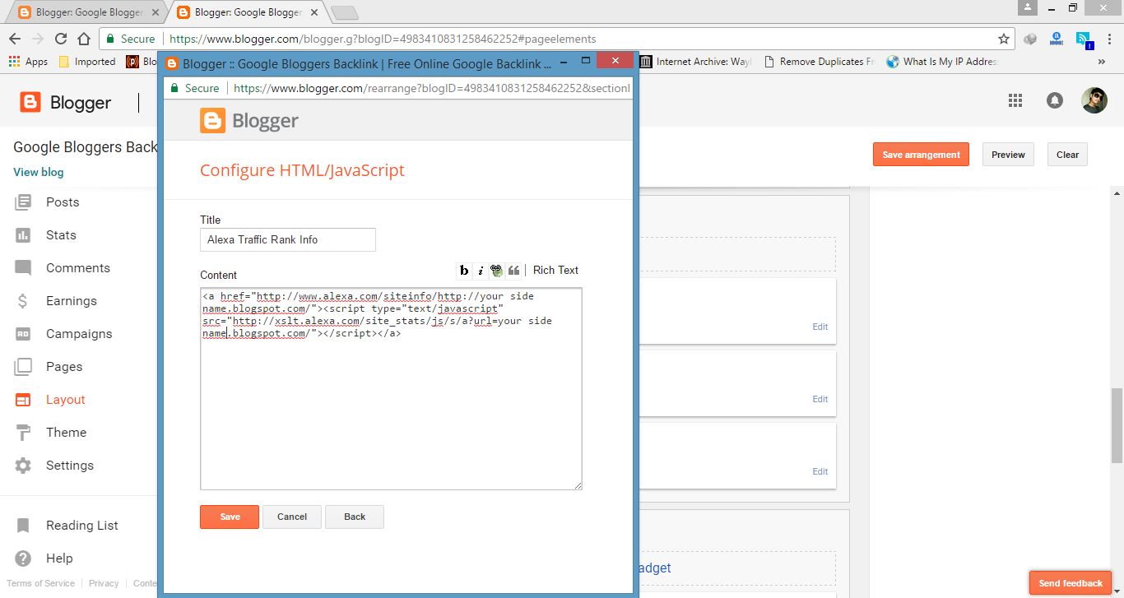Open What Is My IP Address bookmark
The image size is (1124, 598).
(941, 62)
